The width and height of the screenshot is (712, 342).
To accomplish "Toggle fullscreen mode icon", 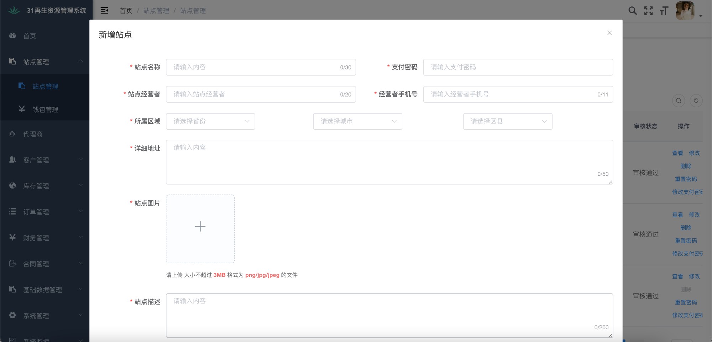I will point(648,11).
